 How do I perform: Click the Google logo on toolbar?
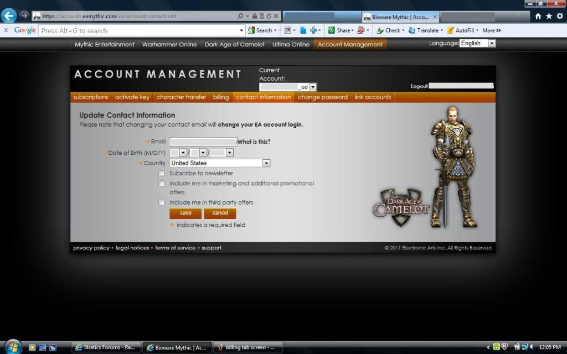click(25, 30)
